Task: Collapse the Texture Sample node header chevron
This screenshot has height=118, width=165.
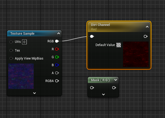Action: 59,34
